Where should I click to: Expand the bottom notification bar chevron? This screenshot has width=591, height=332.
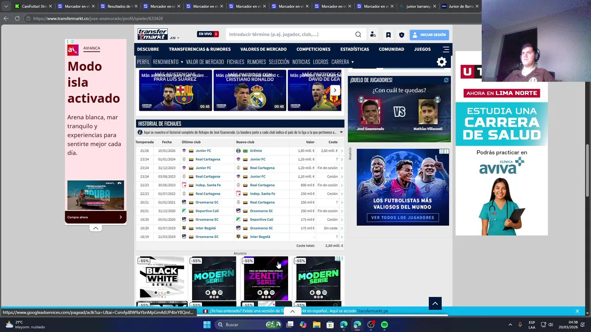point(292,311)
